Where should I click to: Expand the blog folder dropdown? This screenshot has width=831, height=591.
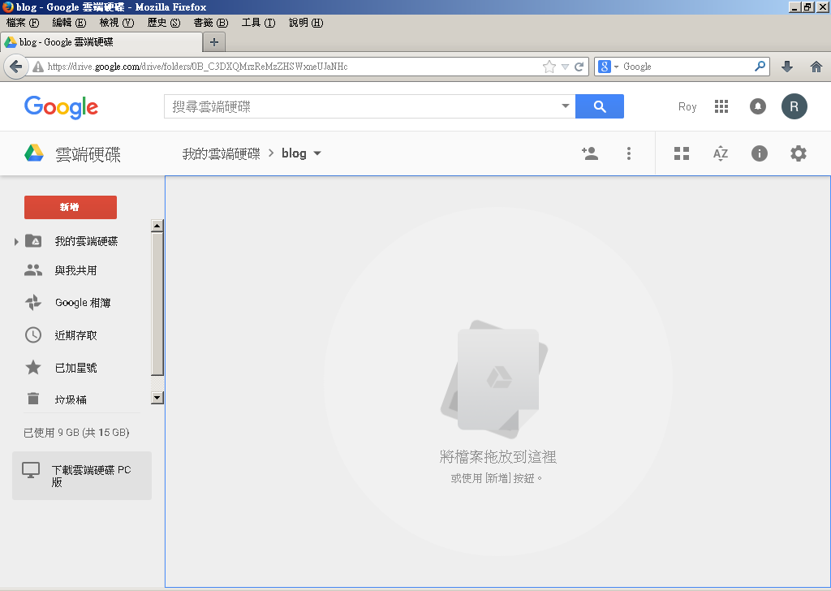[x=317, y=153]
